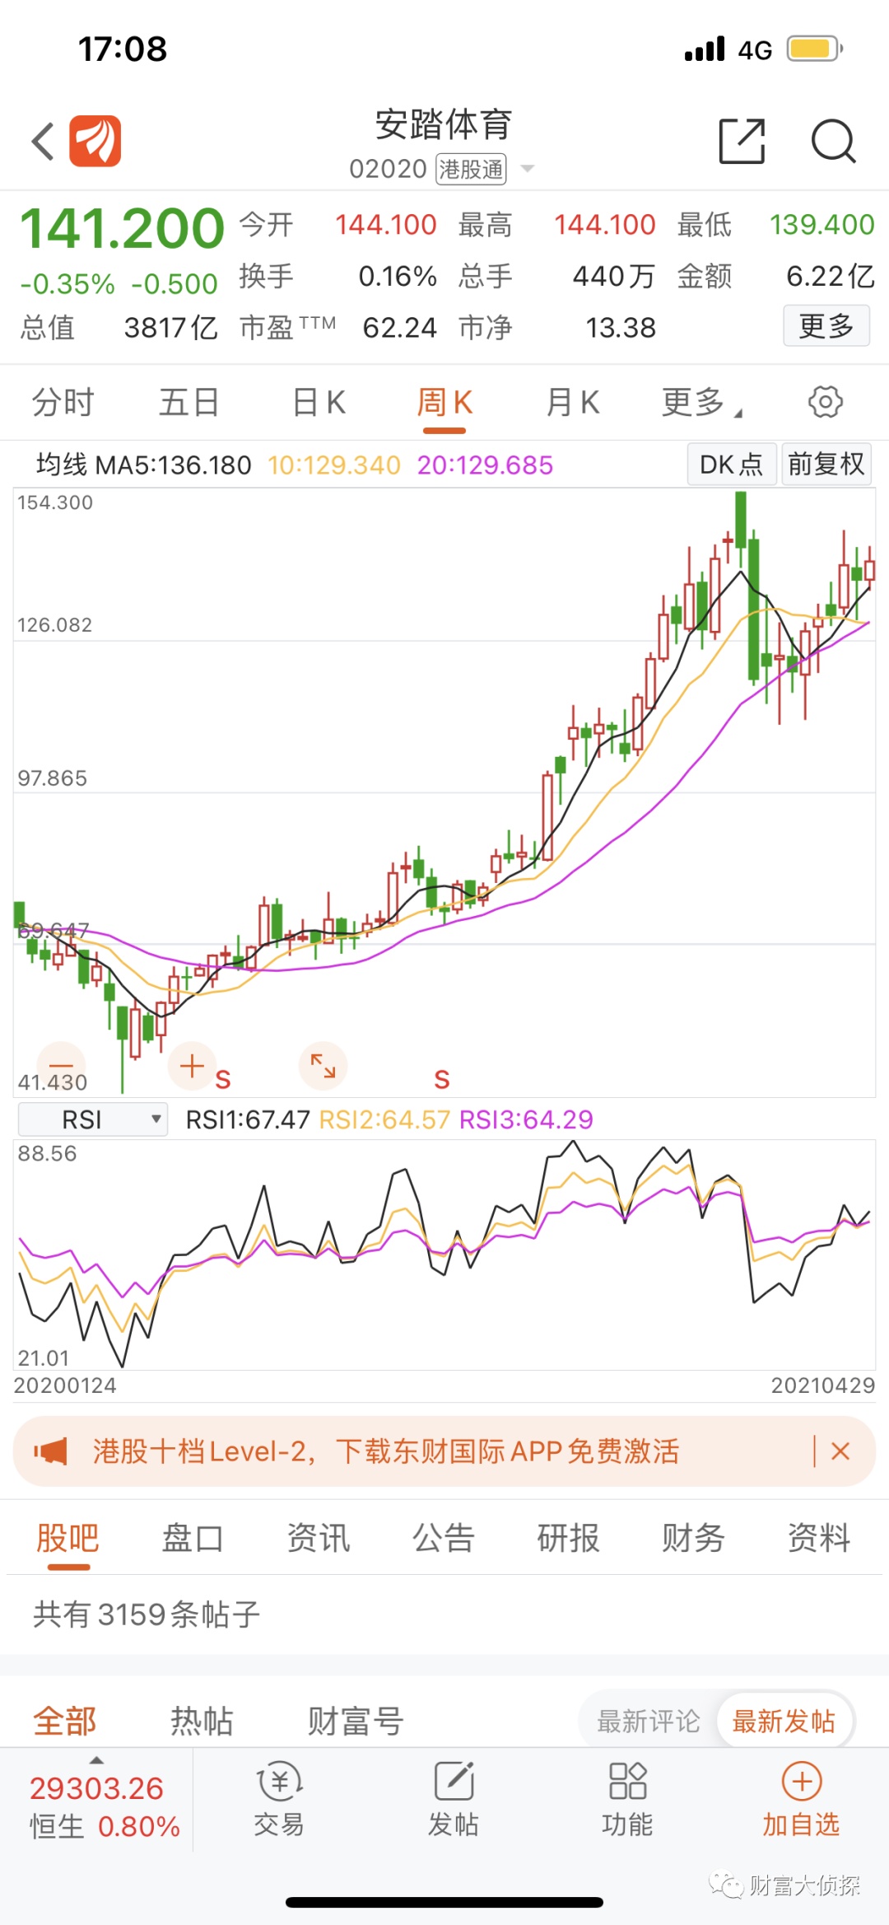
Task: Open the 资料 company info tab
Action: coord(819,1538)
